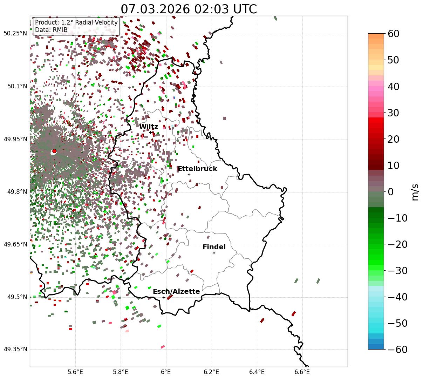Click the Findel station cross marker
Screen dimensions: 423x379
click(214, 253)
